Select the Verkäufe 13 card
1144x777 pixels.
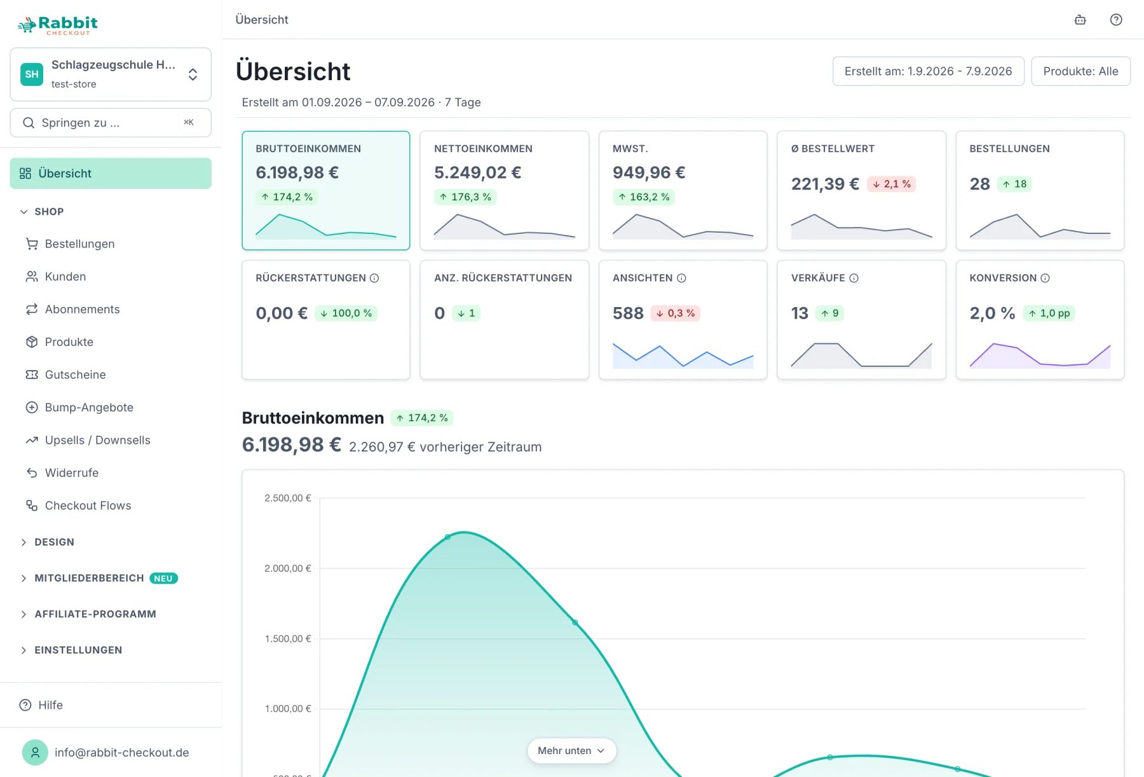(x=862, y=320)
